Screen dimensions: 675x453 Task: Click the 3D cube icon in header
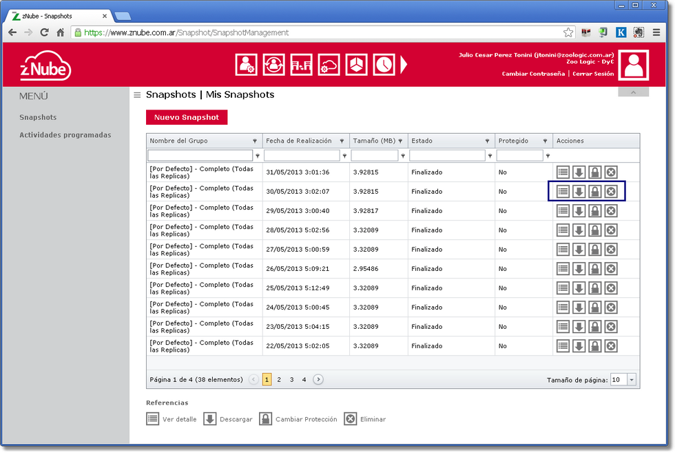pyautogui.click(x=356, y=65)
